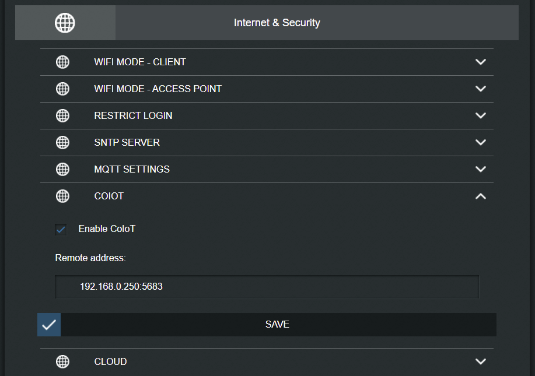Click globe icon beside WIFI MODE - ACCESS POINT
This screenshot has width=535, height=376.
(x=62, y=89)
